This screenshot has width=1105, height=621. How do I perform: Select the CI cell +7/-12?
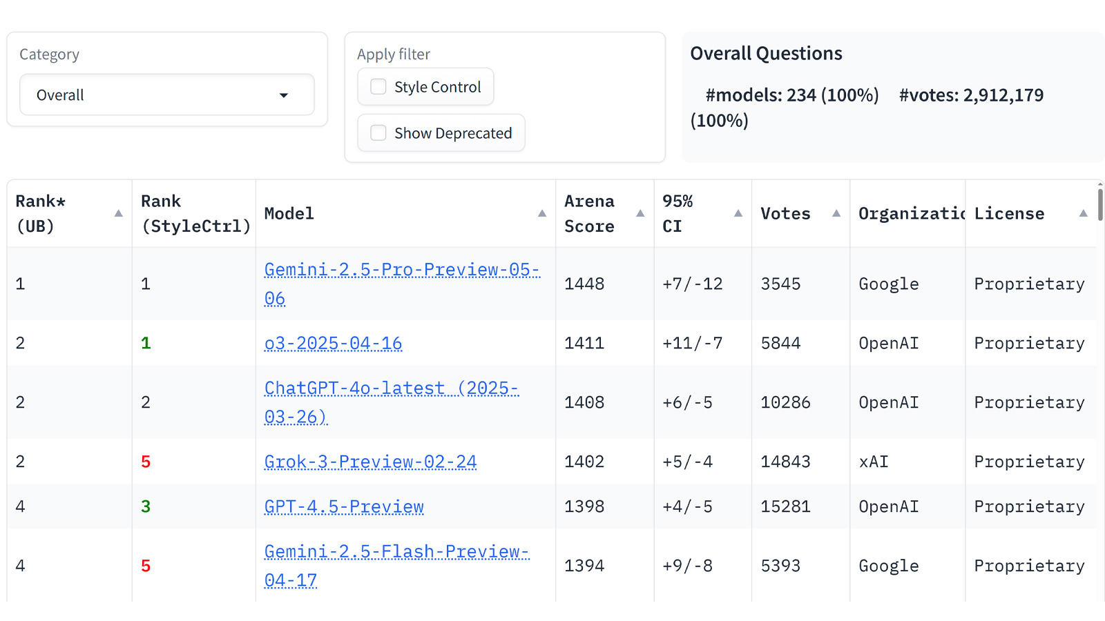[x=693, y=284]
